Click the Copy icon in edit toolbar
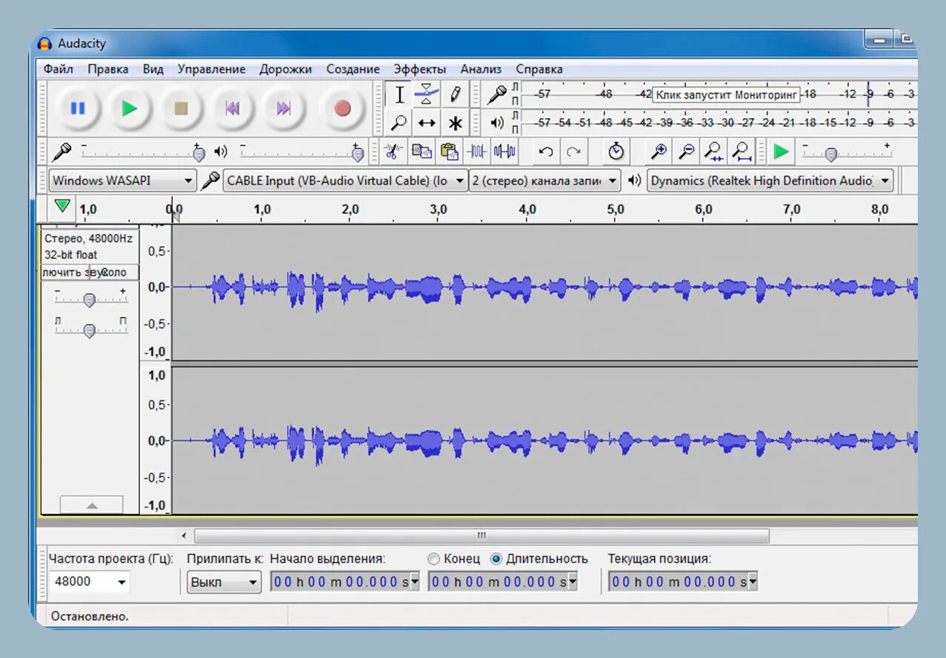 pyautogui.click(x=422, y=152)
